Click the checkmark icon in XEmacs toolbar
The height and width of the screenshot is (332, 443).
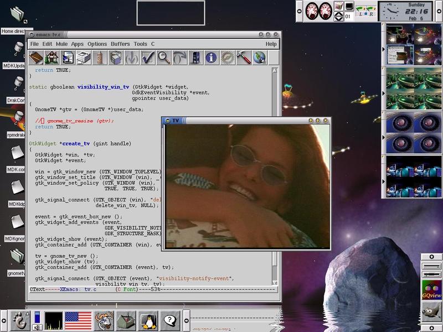pyautogui.click(x=148, y=58)
